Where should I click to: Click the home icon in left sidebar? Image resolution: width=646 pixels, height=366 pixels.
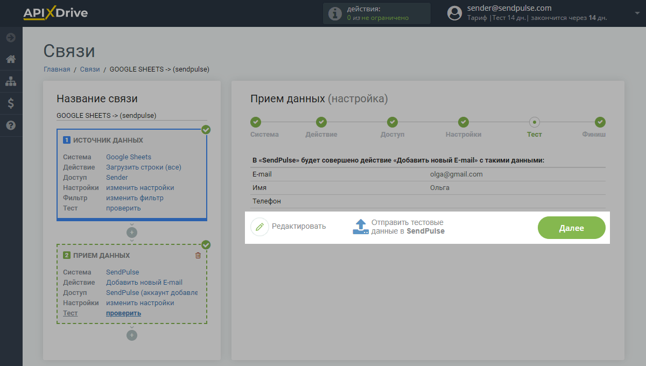click(x=11, y=59)
